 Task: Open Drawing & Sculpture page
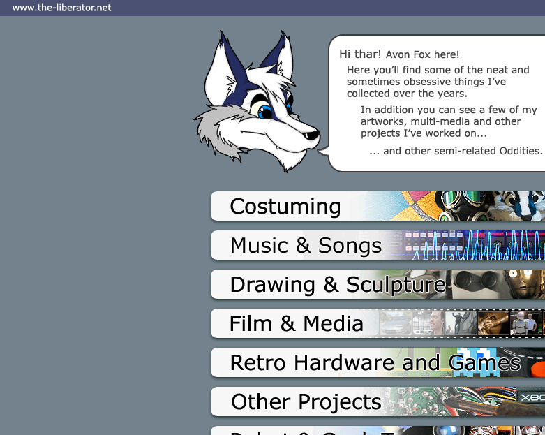coord(337,285)
